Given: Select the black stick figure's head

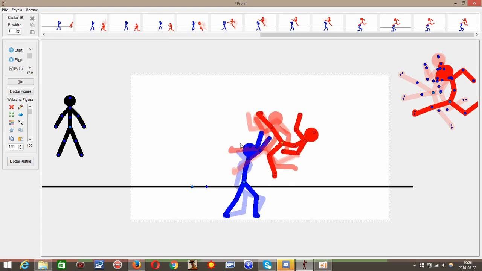Looking at the screenshot, I should 70,100.
